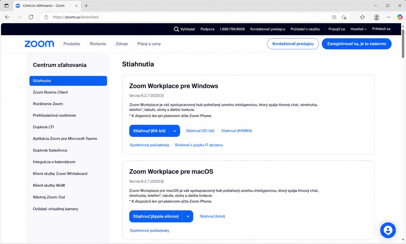
Task: Reload the current page
Action: [31, 17]
